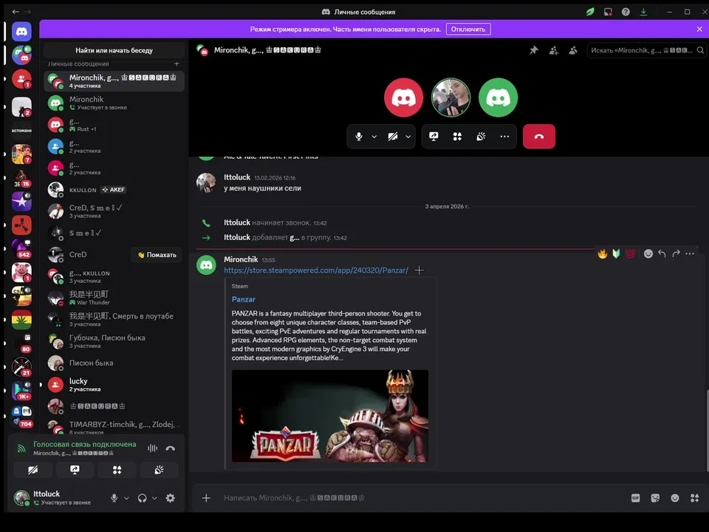Open Писюн быка direct message
The width and height of the screenshot is (709, 532).
pos(114,363)
